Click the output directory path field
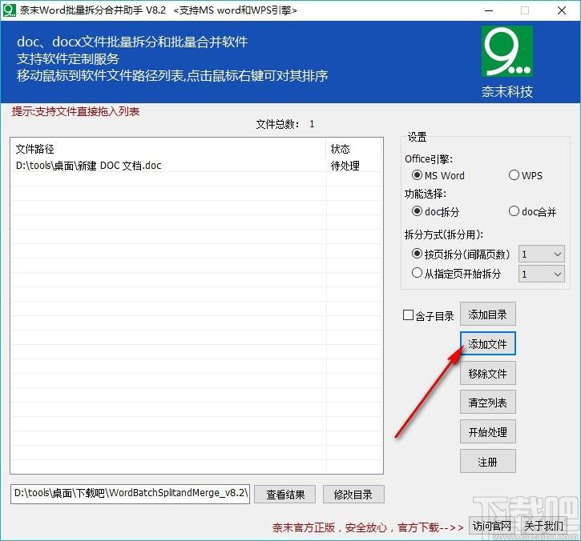 [130, 494]
